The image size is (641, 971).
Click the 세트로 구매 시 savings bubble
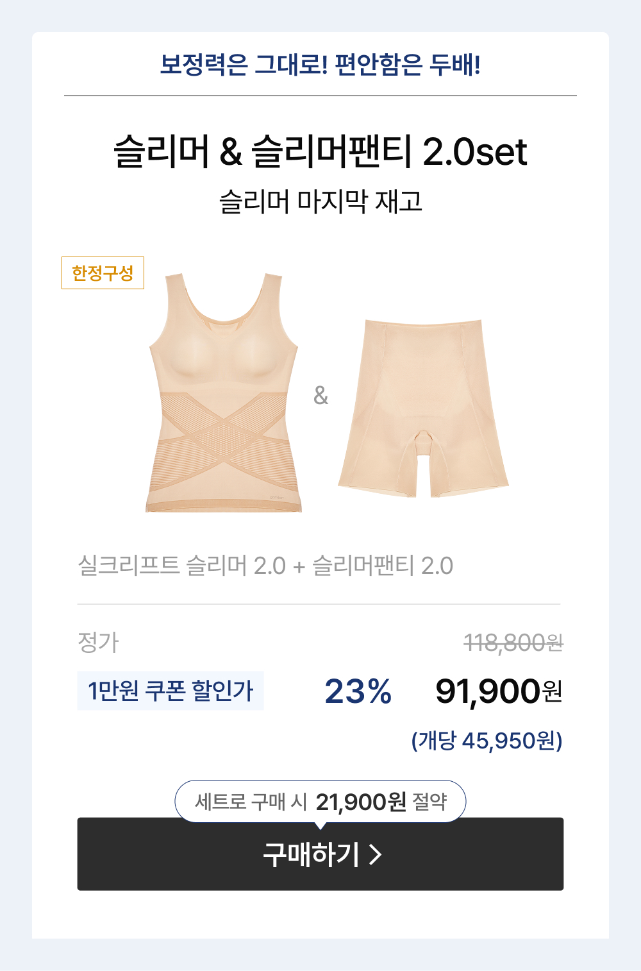pyautogui.click(x=320, y=801)
